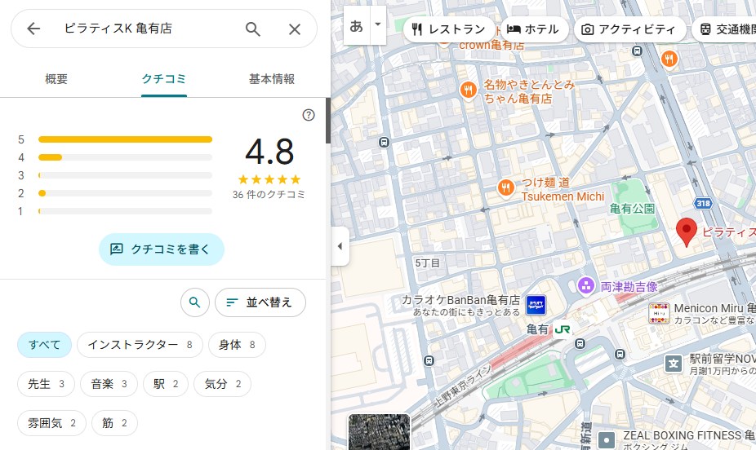Click the クチコミを書く button
The image size is (756, 450).
[x=162, y=249]
